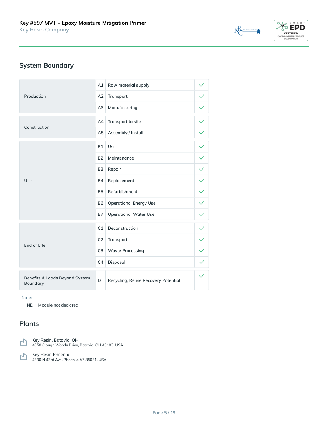The width and height of the screenshot is (328, 425).
Task: Click the checkmark for A4 Transport to site
Action: [x=202, y=122]
